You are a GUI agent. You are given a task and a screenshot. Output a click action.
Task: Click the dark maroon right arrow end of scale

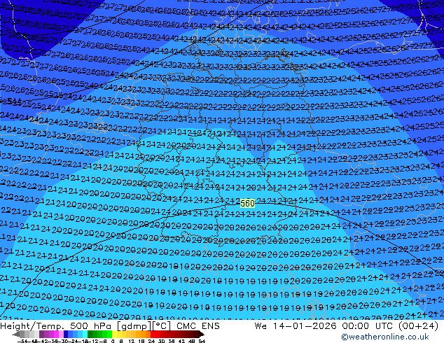coord(202,334)
